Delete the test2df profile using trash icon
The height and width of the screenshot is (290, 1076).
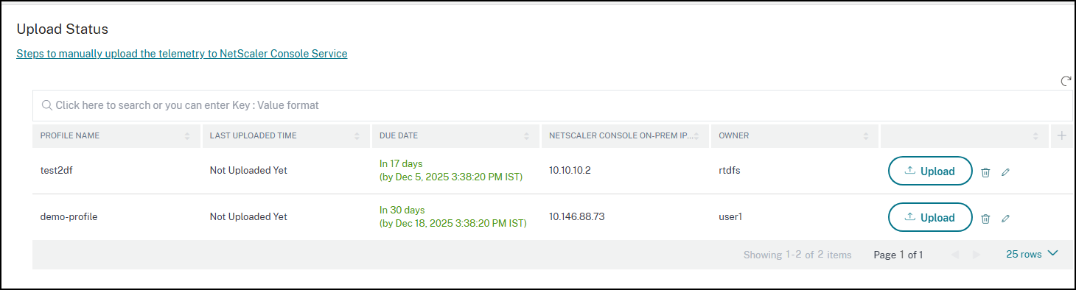[985, 172]
